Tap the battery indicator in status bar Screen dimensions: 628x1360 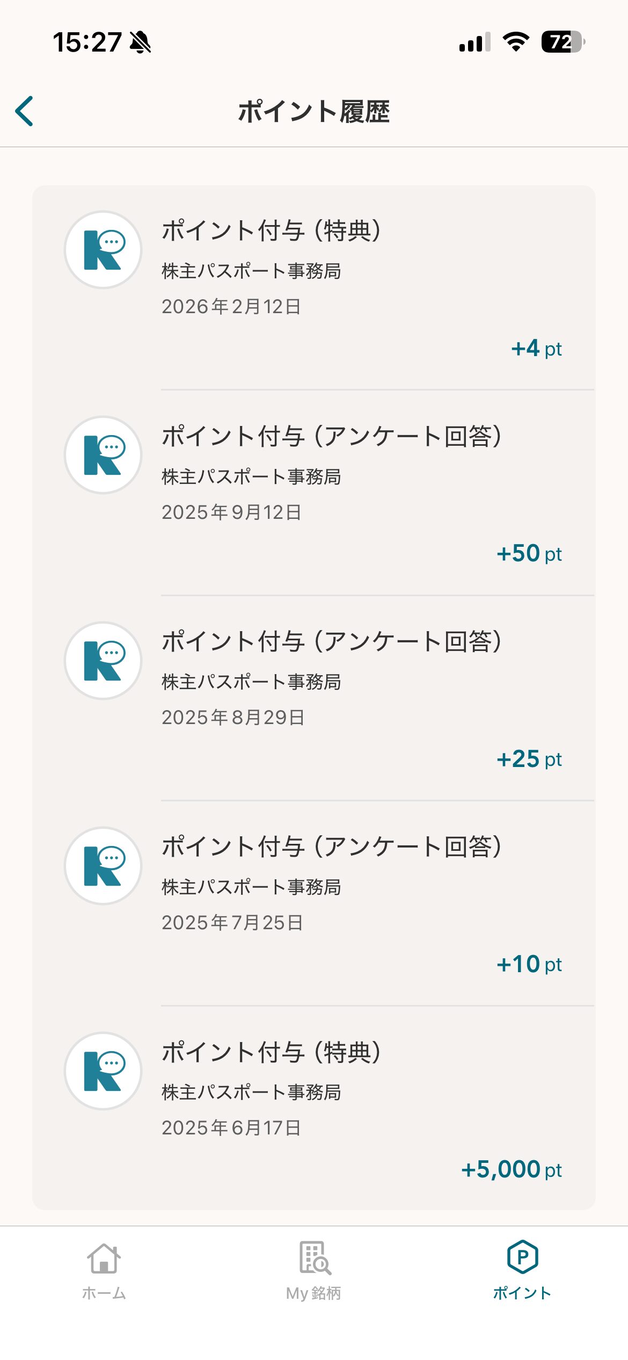(x=562, y=42)
